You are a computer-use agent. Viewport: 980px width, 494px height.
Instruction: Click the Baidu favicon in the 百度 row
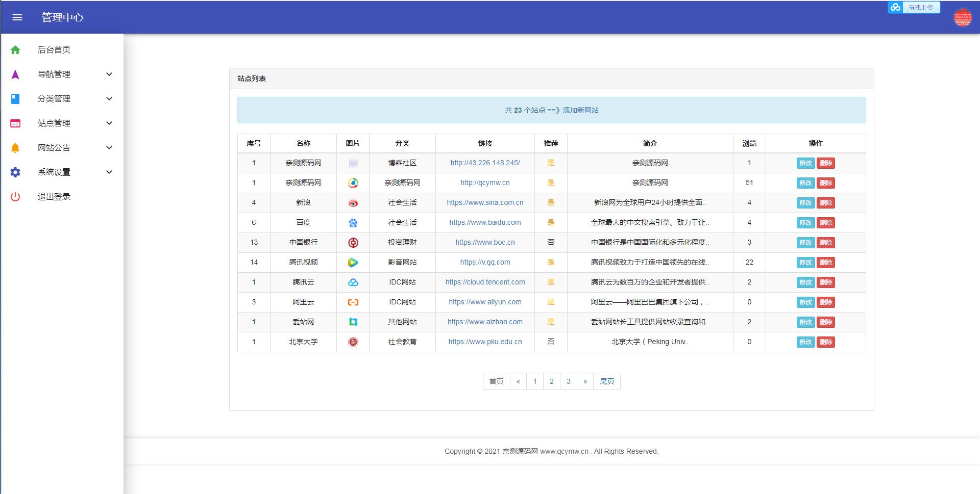(x=353, y=222)
